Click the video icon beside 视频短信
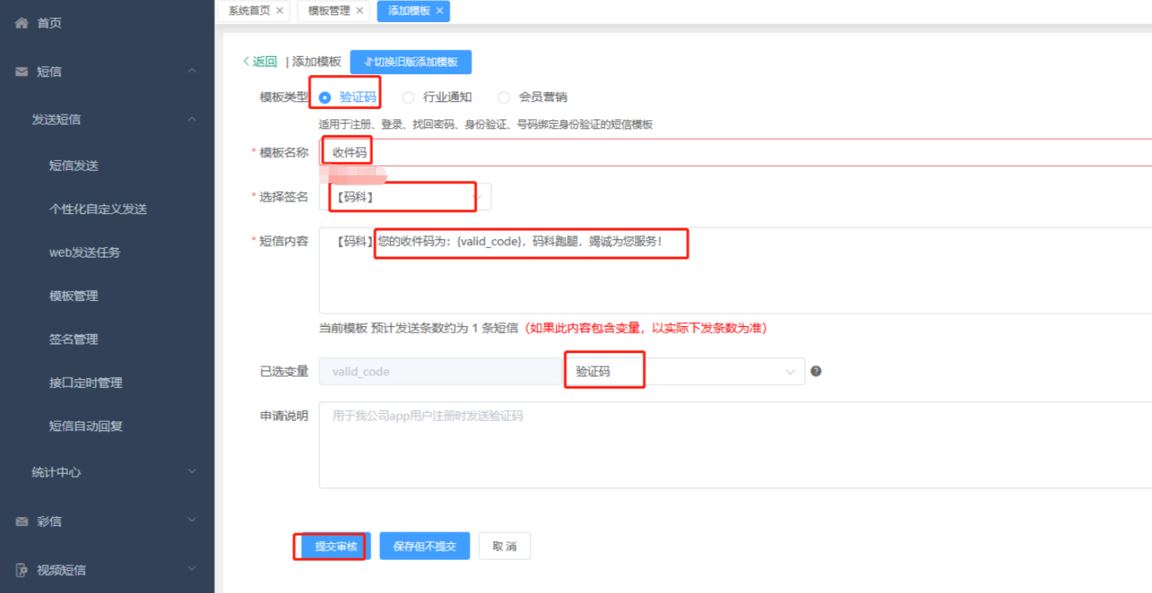Image resolution: width=1152 pixels, height=593 pixels. [x=22, y=569]
